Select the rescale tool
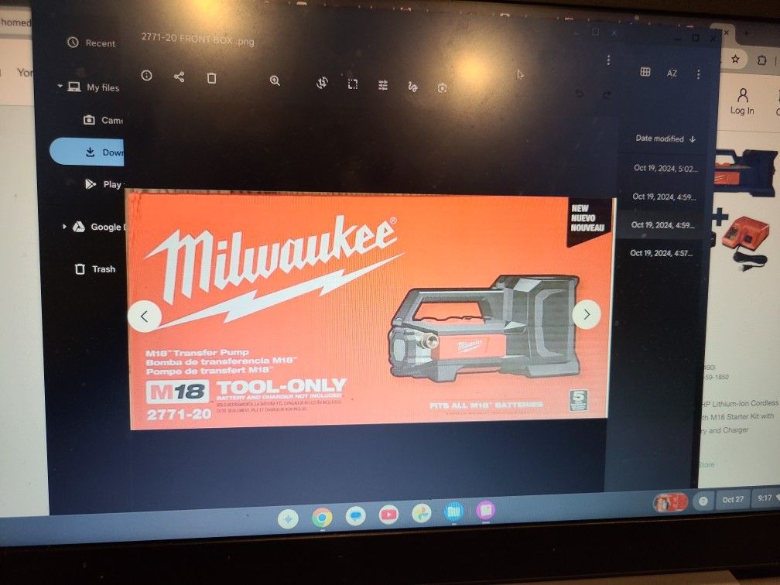Viewport: 780px width, 585px height. [352, 84]
